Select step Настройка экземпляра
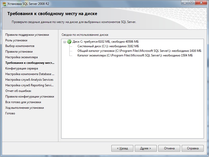This screenshot has height=157, width=209. tap(21, 57)
